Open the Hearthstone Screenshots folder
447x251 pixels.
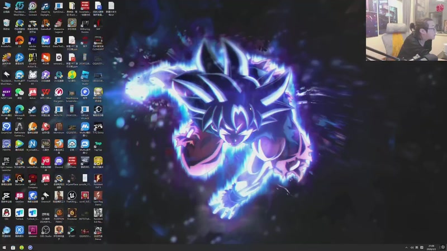pos(72,95)
